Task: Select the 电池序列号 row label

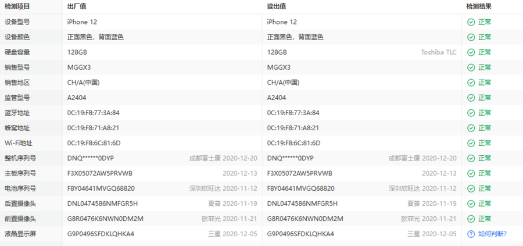Action: (x=20, y=188)
